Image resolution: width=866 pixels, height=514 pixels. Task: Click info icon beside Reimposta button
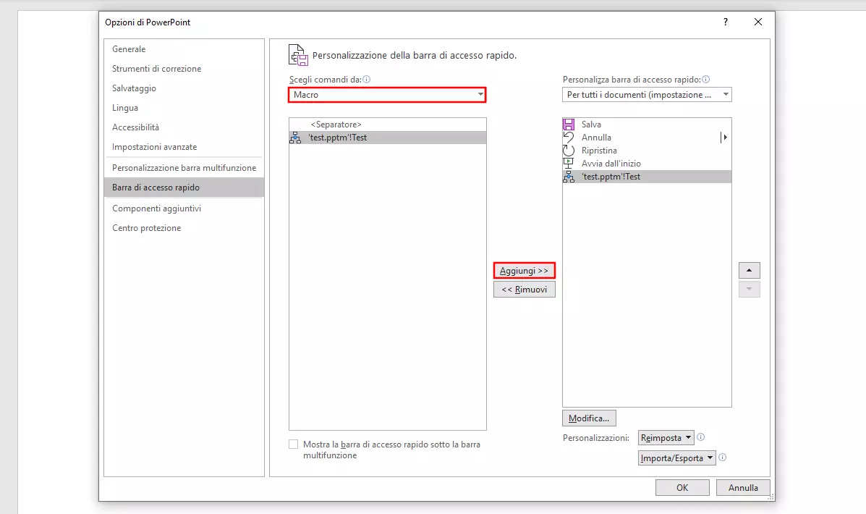pyautogui.click(x=701, y=437)
